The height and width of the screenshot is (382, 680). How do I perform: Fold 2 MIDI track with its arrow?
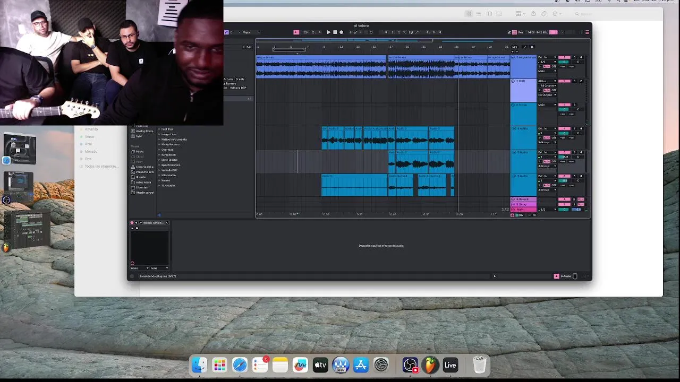(x=513, y=81)
